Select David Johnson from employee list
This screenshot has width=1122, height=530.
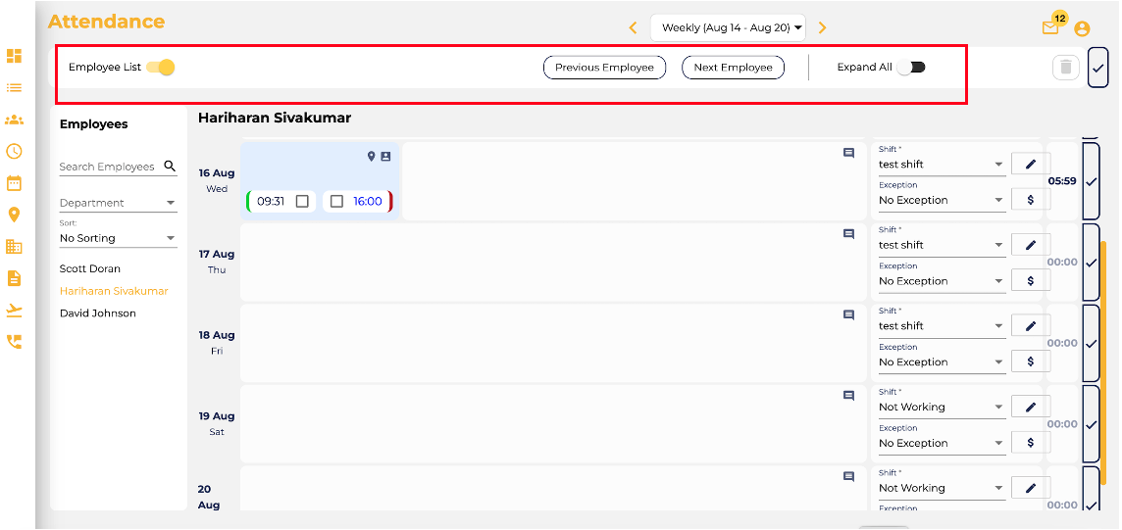[98, 313]
